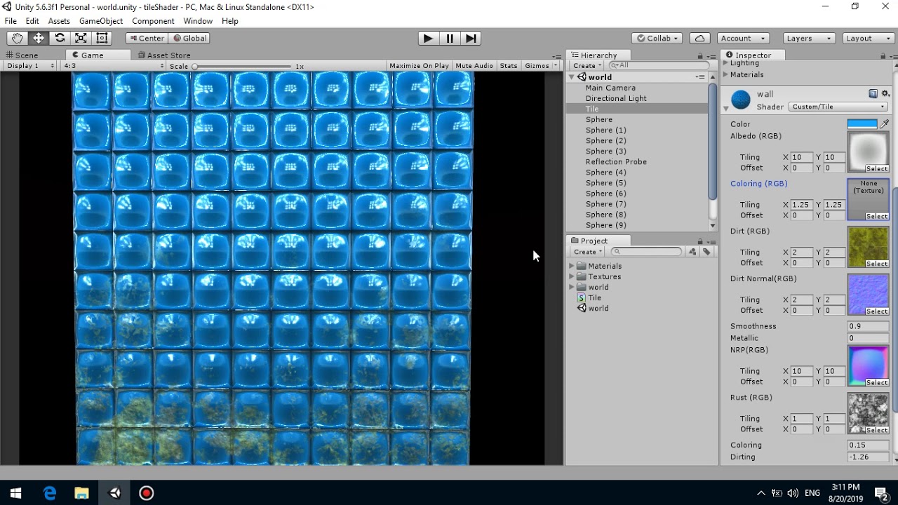Click Maximize On Play in the Game view

(419, 65)
